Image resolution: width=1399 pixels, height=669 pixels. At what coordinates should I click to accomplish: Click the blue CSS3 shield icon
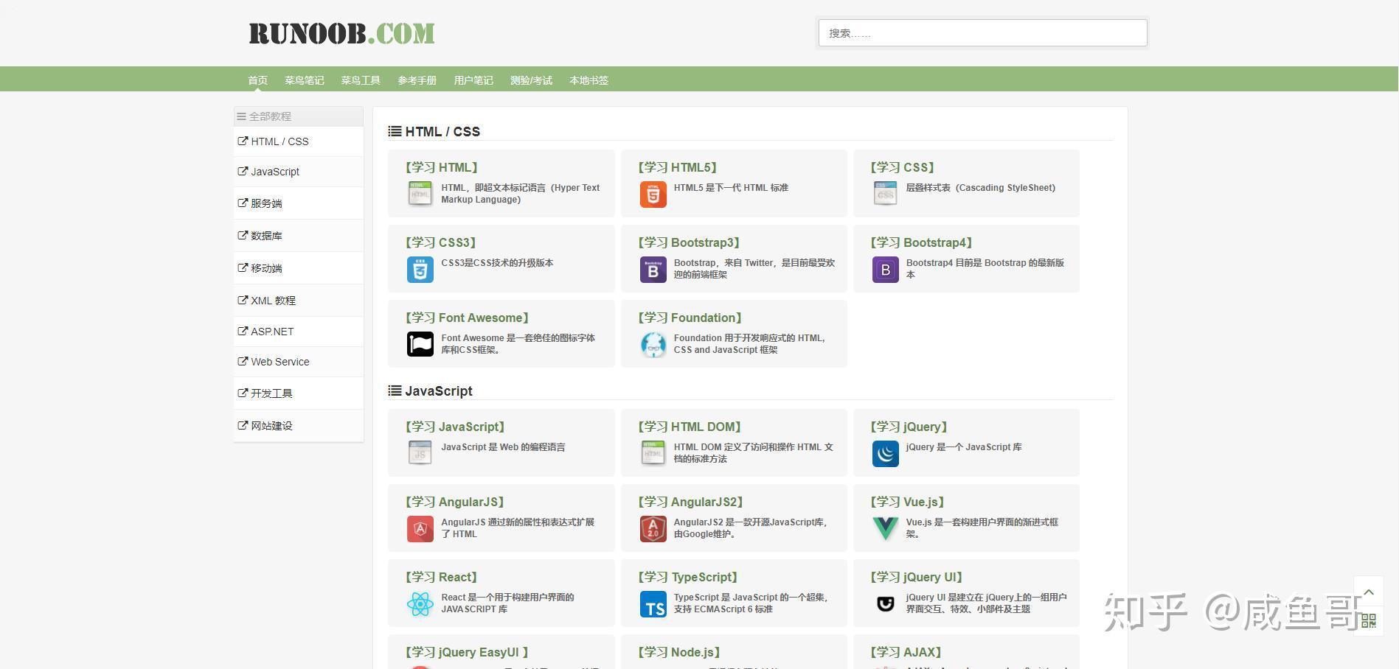[420, 270]
